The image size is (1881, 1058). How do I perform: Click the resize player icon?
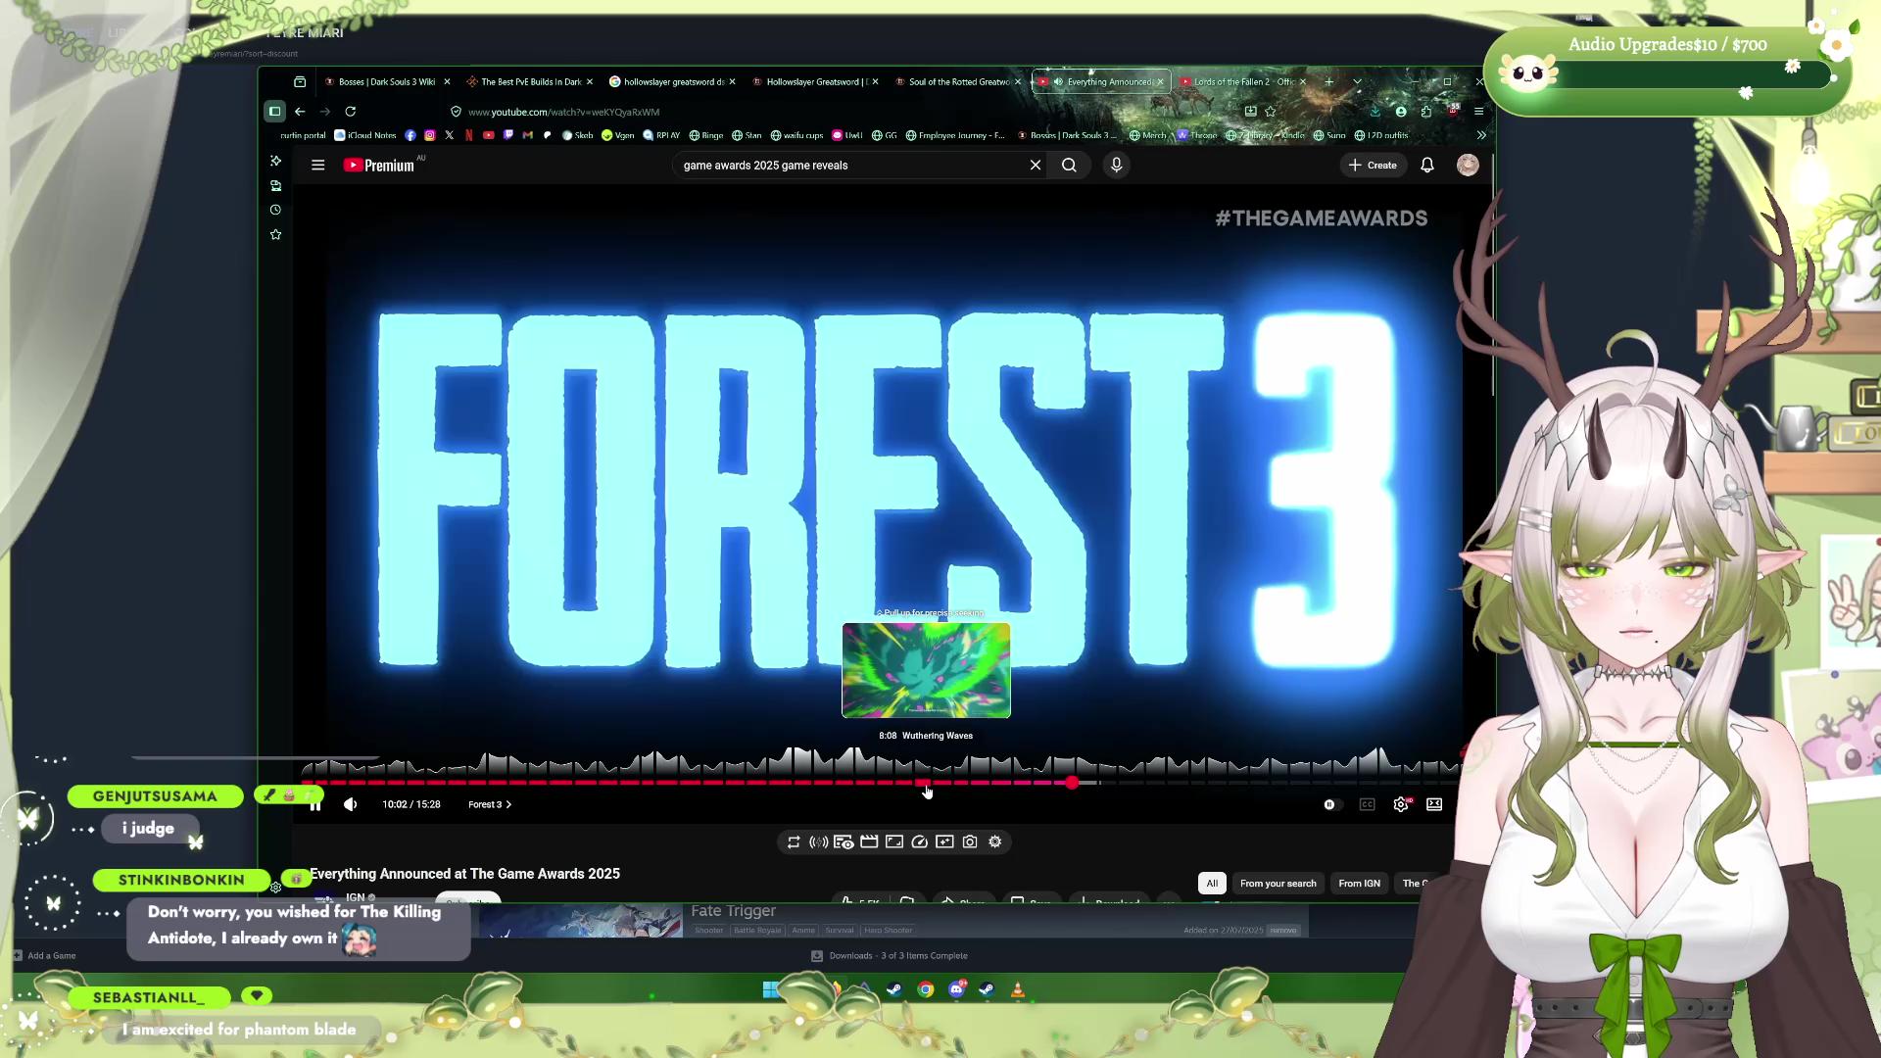(894, 842)
